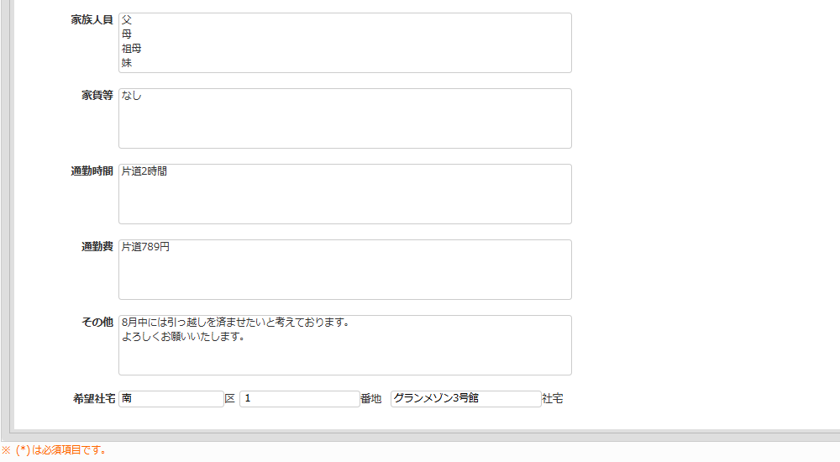Click the その他 remarks text area
The width and height of the screenshot is (840, 462).
pos(344,345)
